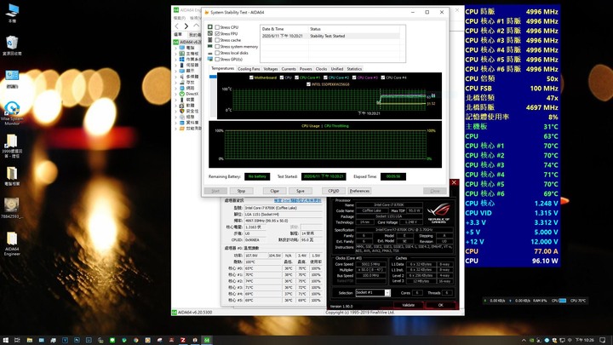Viewport: 613px width, 345px height.
Task: Open the Recycle Bin desktop icon
Action: coord(12,45)
